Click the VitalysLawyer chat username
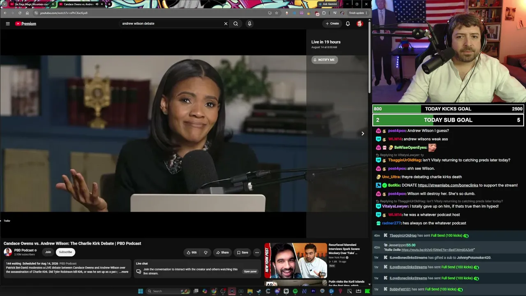526x296 pixels. tap(395, 206)
